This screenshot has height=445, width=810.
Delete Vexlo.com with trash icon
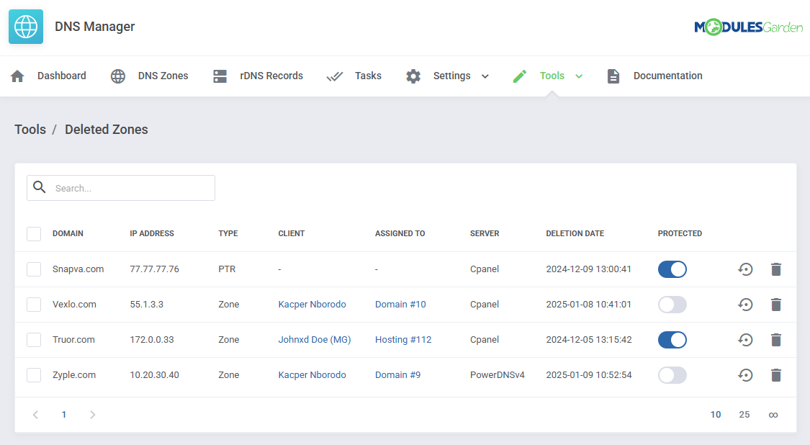coord(776,305)
